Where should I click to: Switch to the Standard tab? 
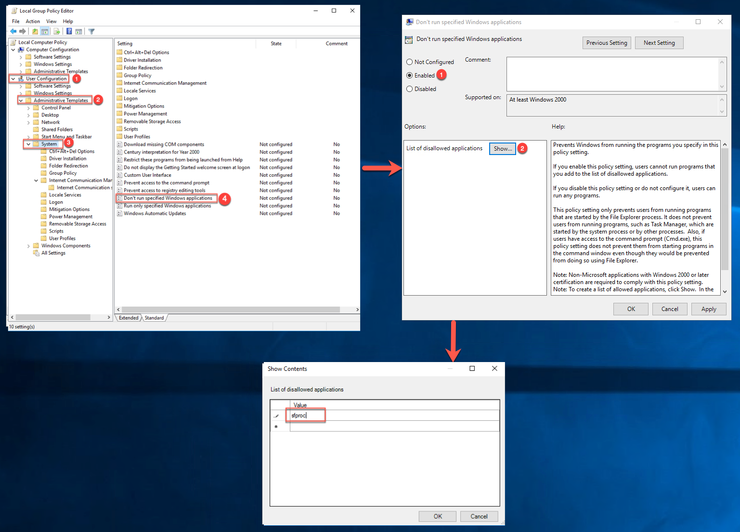(x=154, y=318)
